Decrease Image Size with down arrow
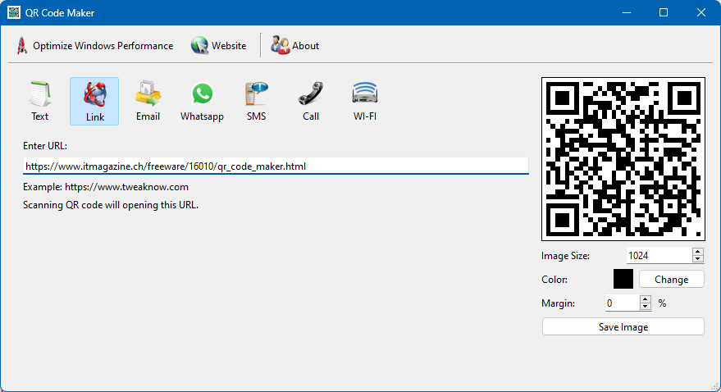The width and height of the screenshot is (721, 392). point(697,259)
